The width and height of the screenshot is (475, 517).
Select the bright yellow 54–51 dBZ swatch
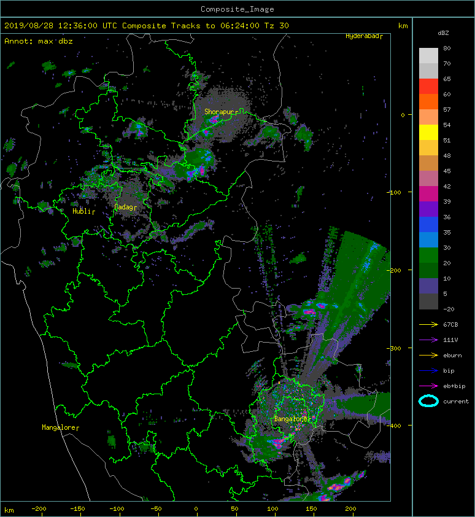click(428, 132)
